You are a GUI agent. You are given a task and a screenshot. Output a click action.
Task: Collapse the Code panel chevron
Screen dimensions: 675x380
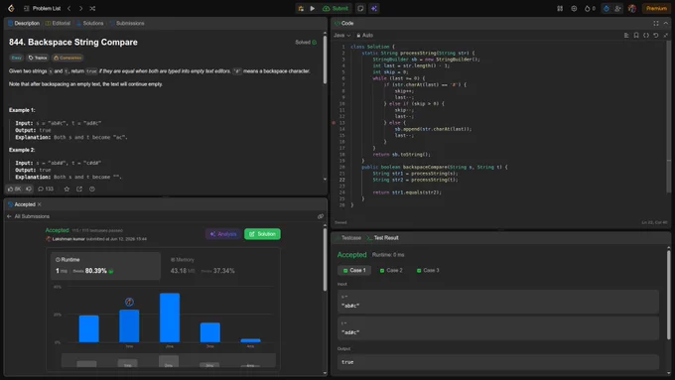click(666, 23)
